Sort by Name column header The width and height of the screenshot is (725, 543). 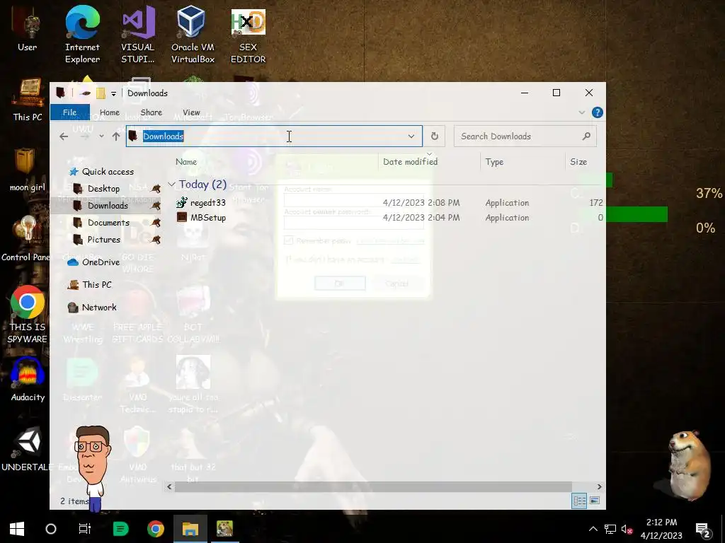click(x=186, y=162)
